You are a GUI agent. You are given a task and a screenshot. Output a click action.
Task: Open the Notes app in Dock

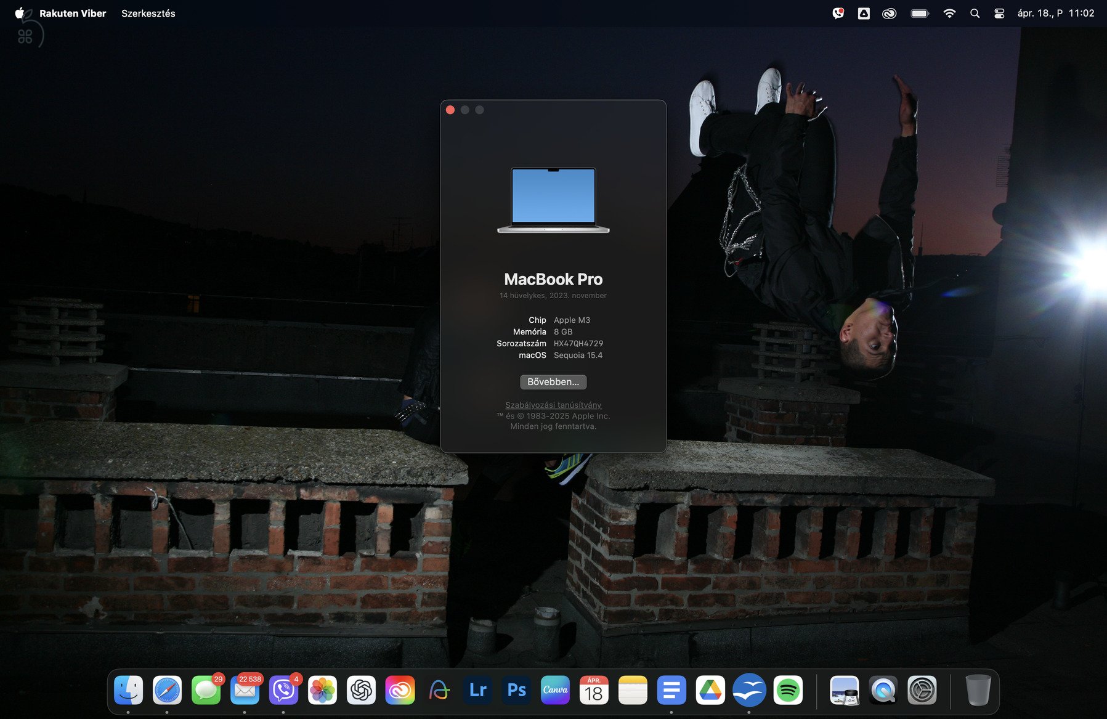633,690
